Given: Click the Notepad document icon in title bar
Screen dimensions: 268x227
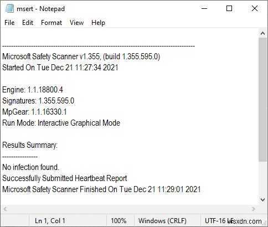Looking at the screenshot, I should 9,8.
